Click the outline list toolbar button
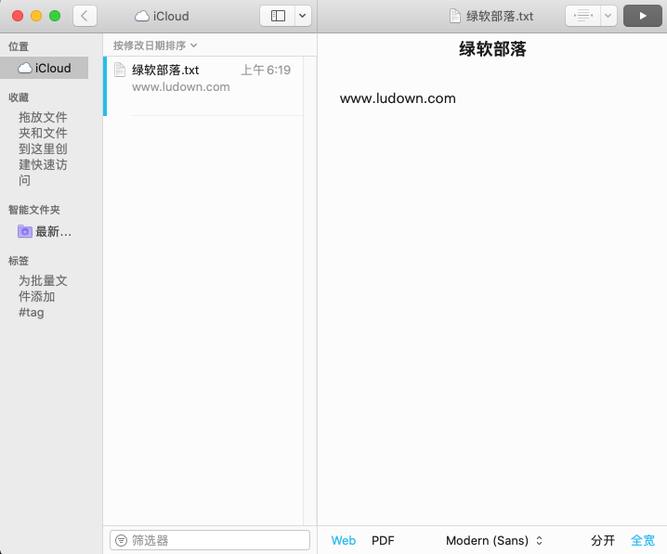The height and width of the screenshot is (554, 667). tap(582, 16)
